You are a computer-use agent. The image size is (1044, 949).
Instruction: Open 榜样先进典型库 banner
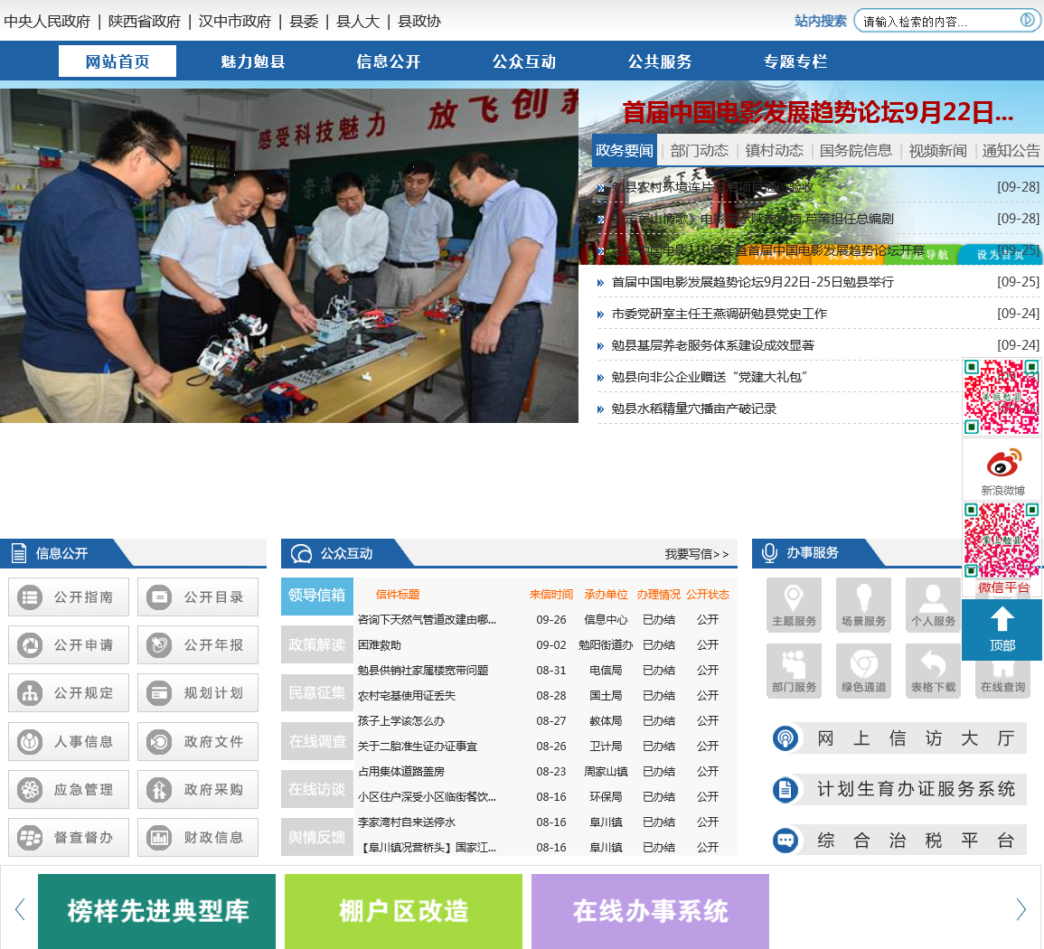[x=156, y=911]
